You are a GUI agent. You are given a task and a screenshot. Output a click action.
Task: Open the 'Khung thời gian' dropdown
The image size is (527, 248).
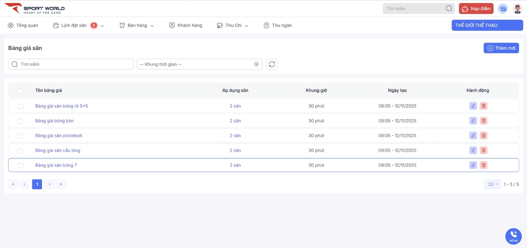(199, 64)
